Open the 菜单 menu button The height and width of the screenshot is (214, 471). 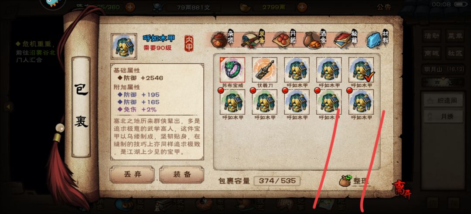coord(456,36)
